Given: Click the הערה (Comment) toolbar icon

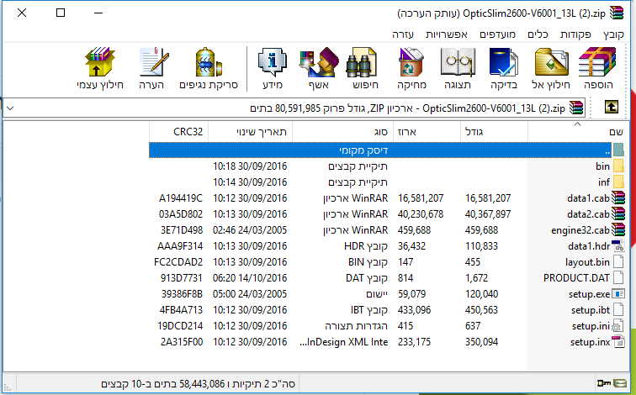Looking at the screenshot, I should pyautogui.click(x=153, y=62).
